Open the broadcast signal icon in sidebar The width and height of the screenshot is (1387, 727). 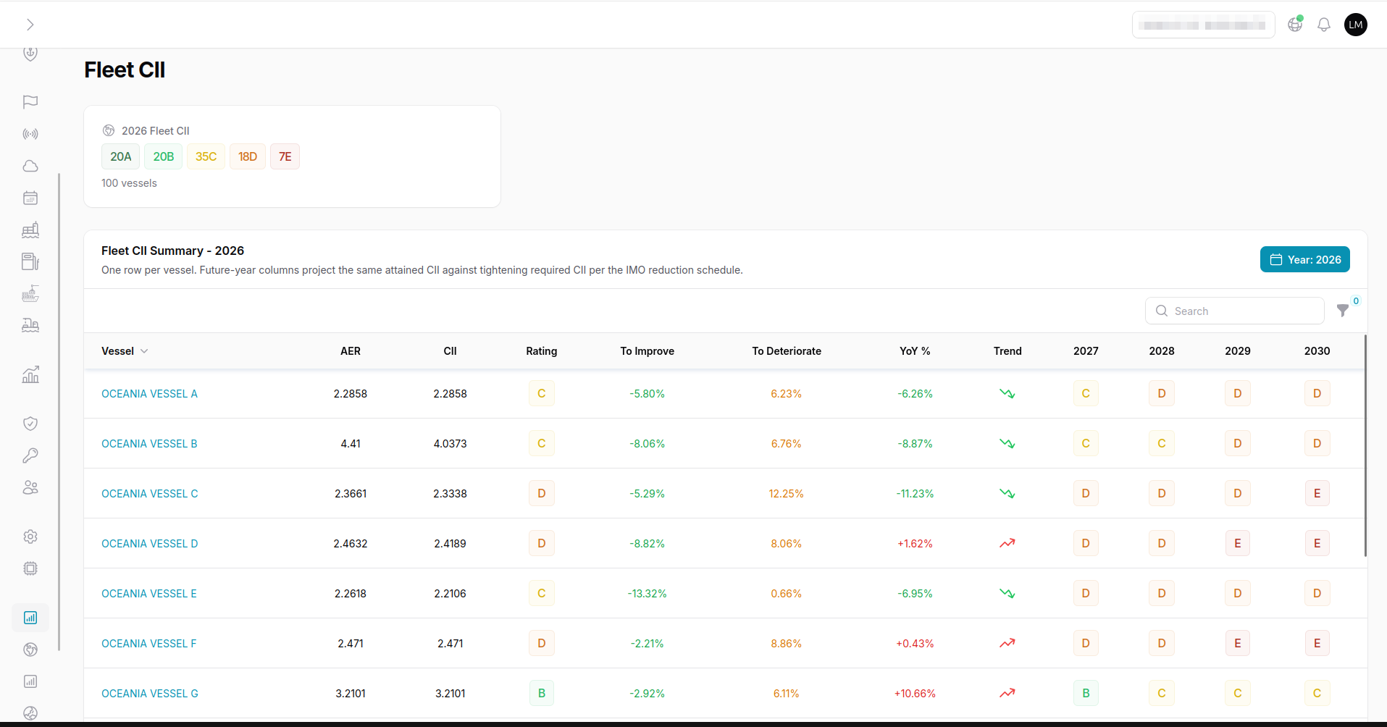click(30, 134)
